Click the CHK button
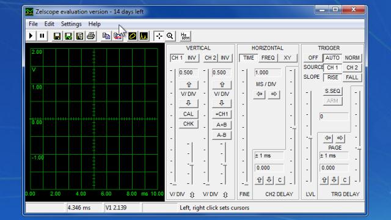 pyautogui.click(x=189, y=124)
